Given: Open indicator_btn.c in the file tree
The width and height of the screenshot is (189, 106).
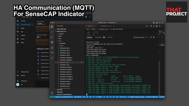Looking at the screenshot, I should pyautogui.click(x=70, y=48).
